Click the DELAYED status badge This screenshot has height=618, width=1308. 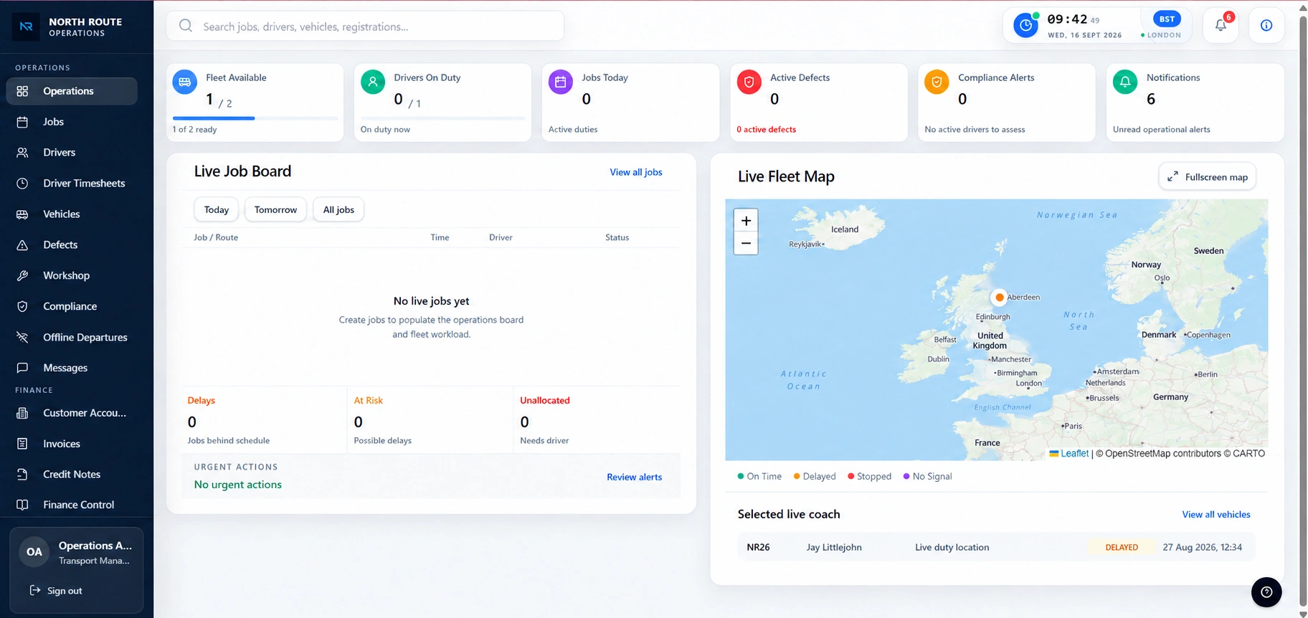tap(1122, 548)
